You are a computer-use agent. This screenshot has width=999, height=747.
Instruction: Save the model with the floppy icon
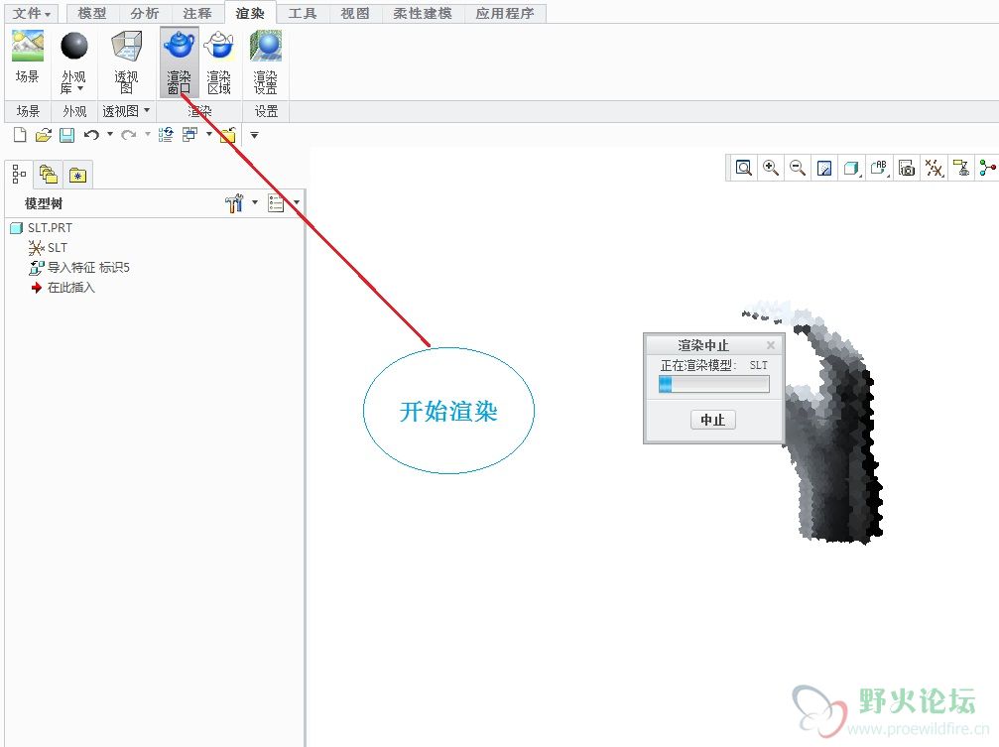coord(66,135)
